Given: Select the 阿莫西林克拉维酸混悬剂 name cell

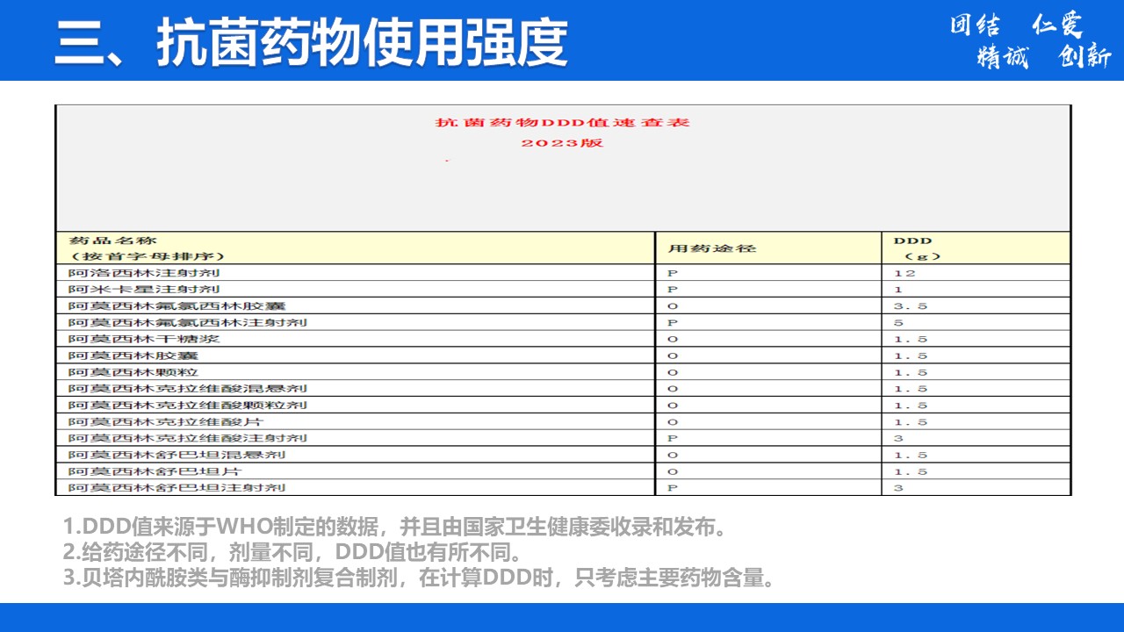Looking at the screenshot, I should [356, 389].
